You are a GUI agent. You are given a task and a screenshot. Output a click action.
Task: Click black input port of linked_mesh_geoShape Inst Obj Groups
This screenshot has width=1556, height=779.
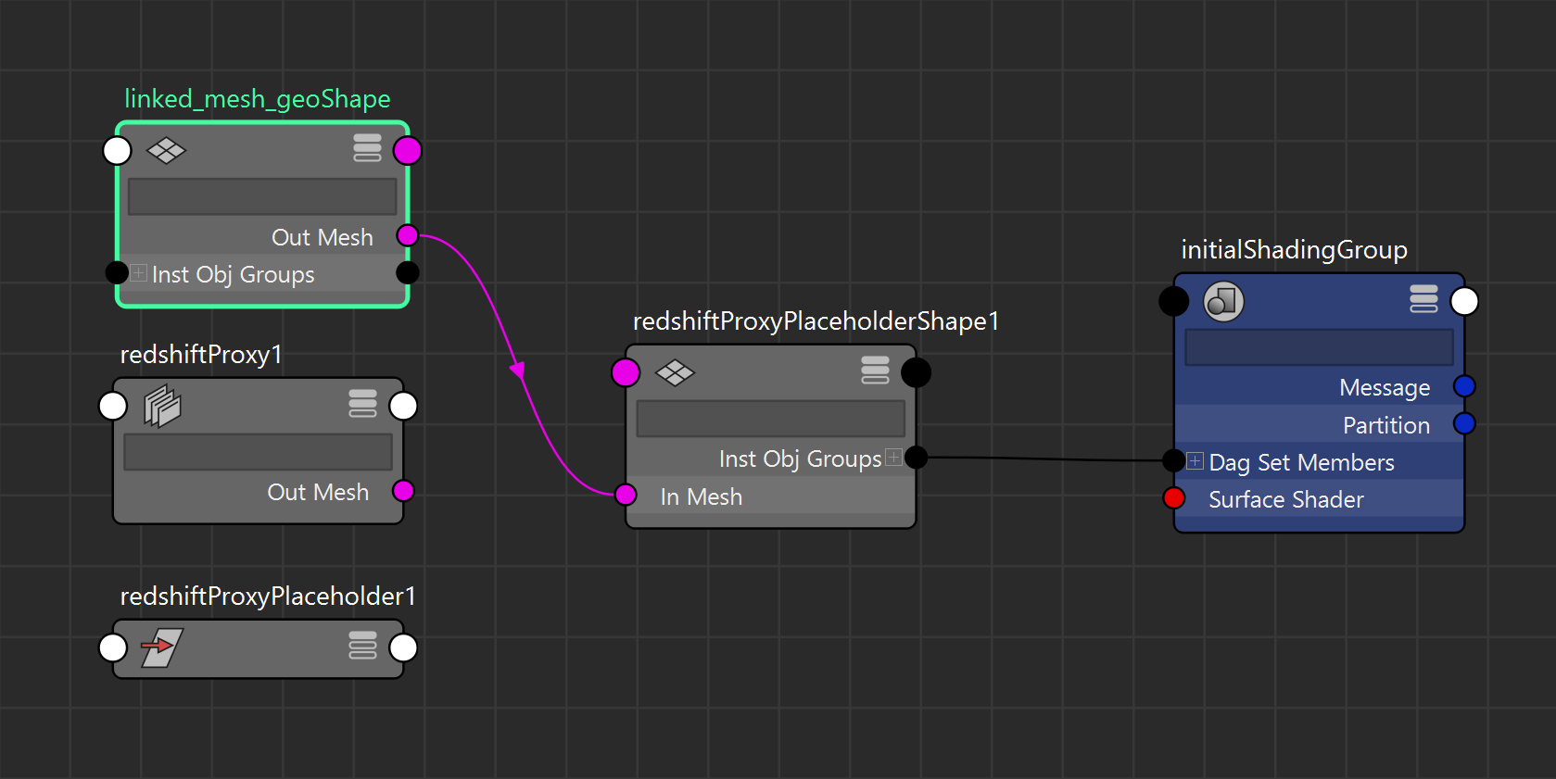117,272
